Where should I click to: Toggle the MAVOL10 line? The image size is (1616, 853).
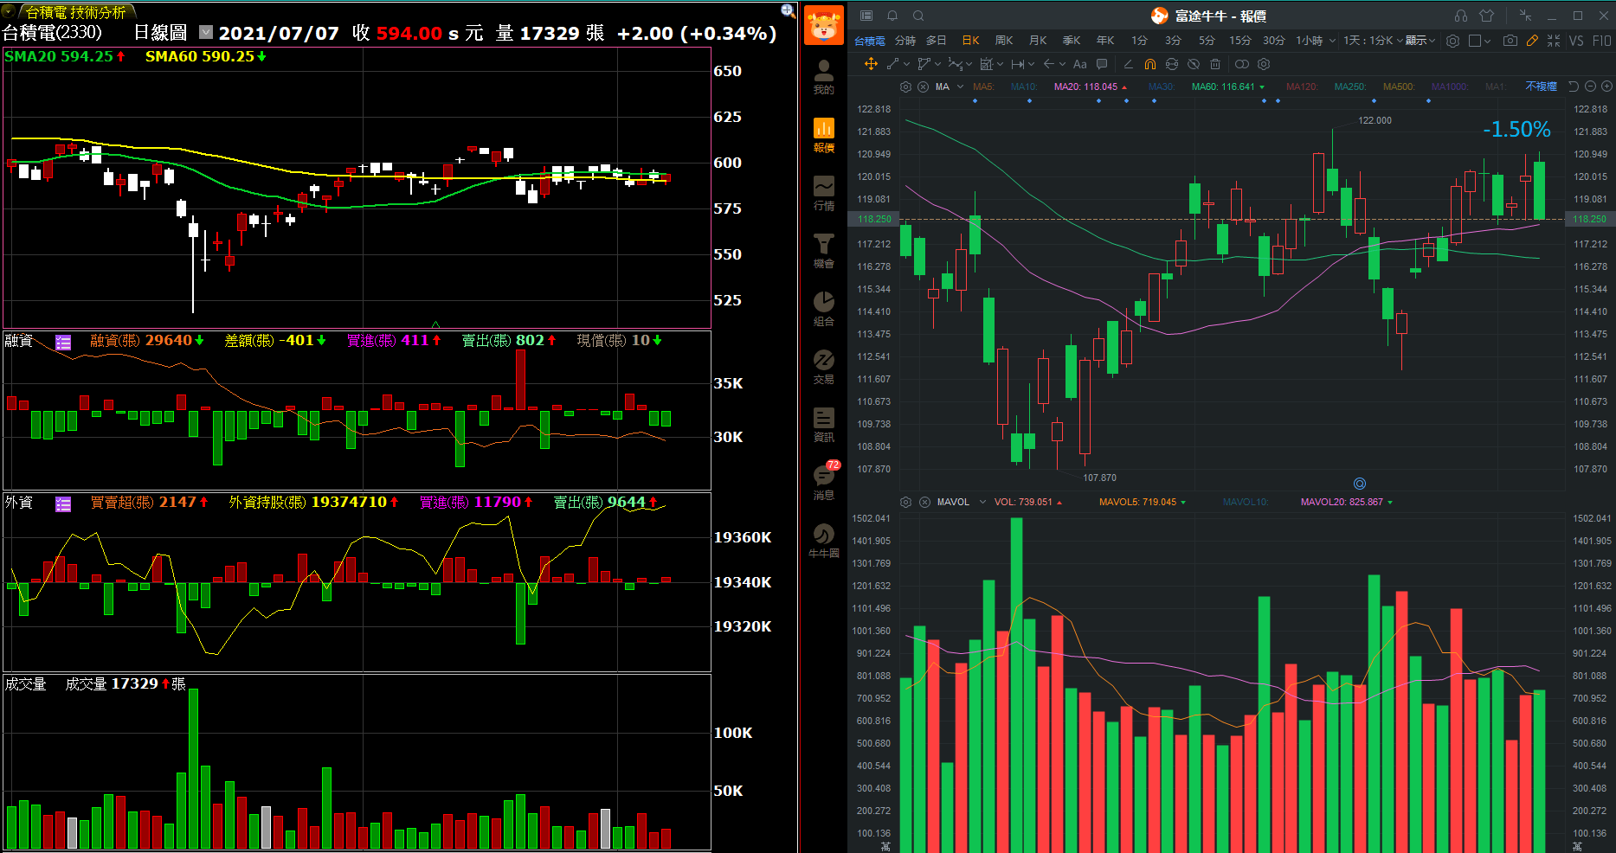[1246, 502]
